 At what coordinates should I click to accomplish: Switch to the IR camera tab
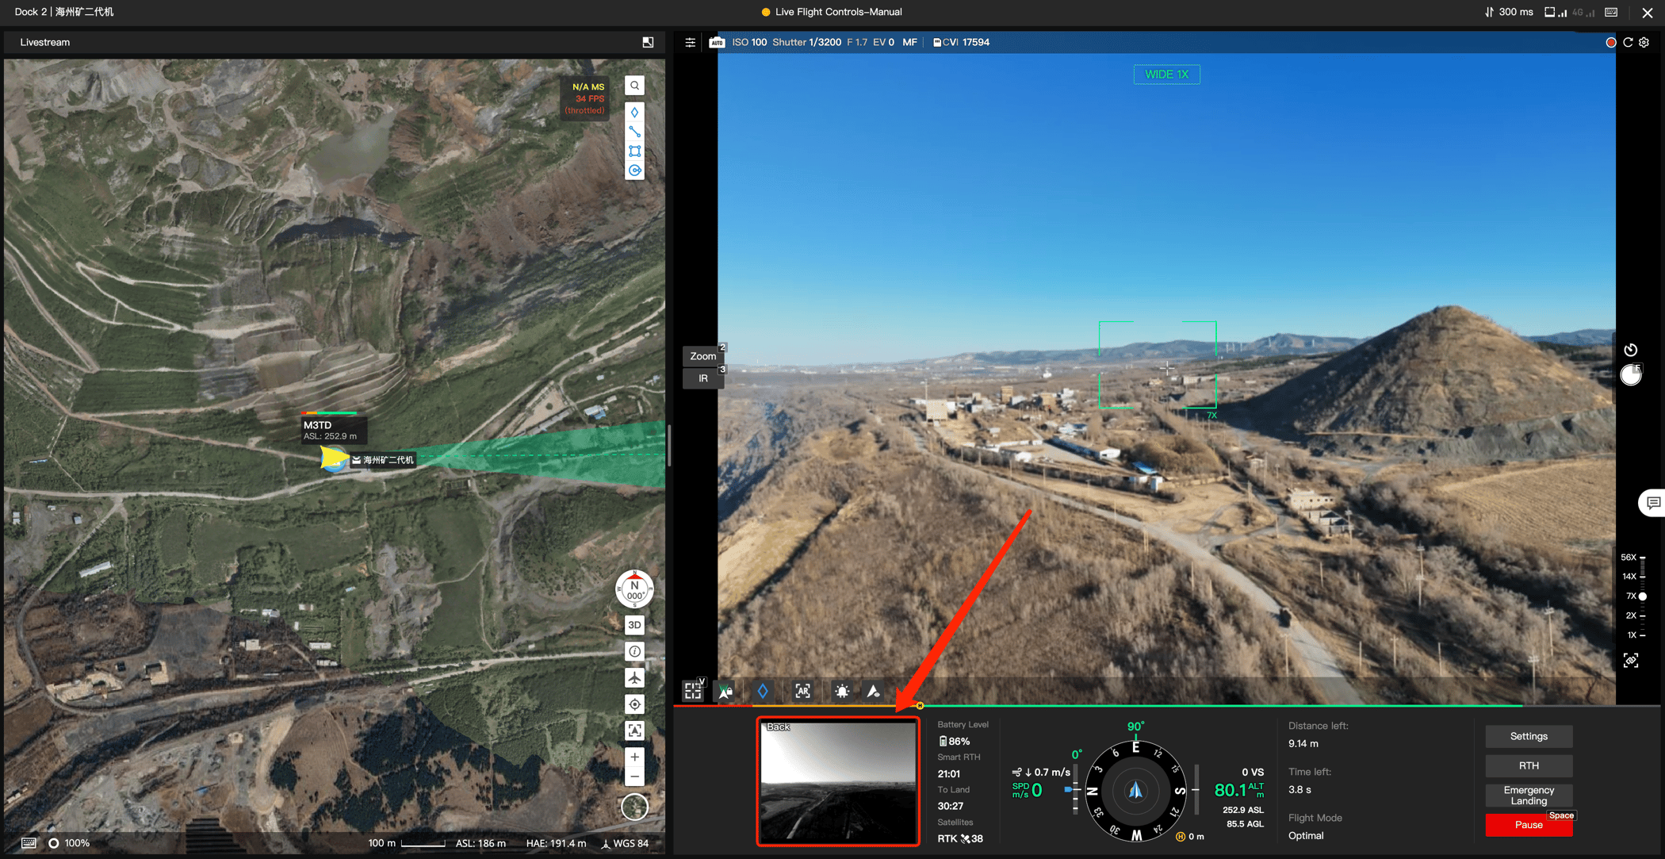702,378
